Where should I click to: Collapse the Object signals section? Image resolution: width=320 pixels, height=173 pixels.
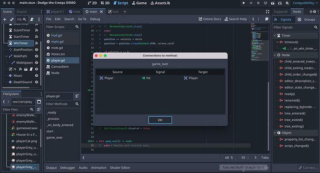click(275, 133)
